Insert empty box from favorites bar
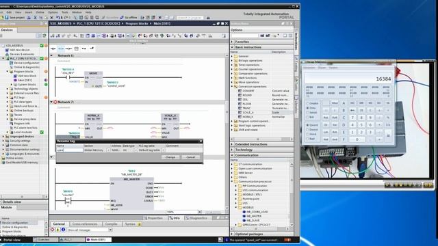The image size is (438, 246). (x=76, y=49)
